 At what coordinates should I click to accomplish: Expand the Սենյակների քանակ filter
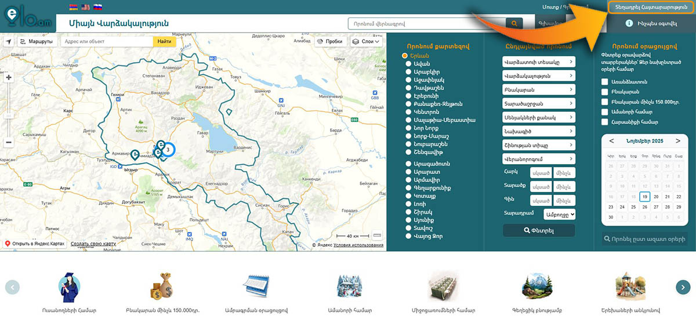pos(539,117)
